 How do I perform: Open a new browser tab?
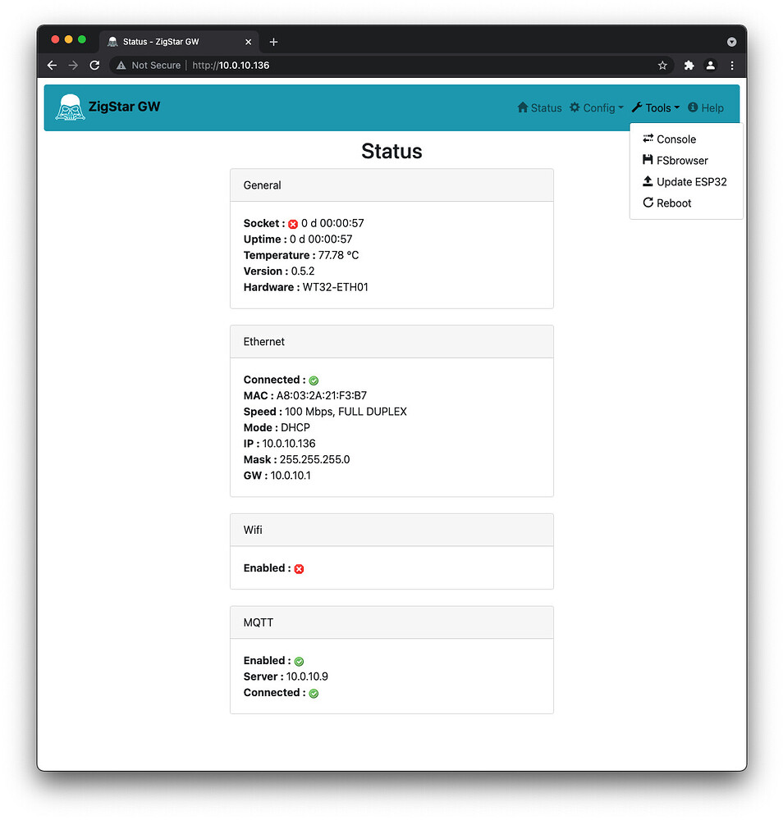tap(274, 41)
